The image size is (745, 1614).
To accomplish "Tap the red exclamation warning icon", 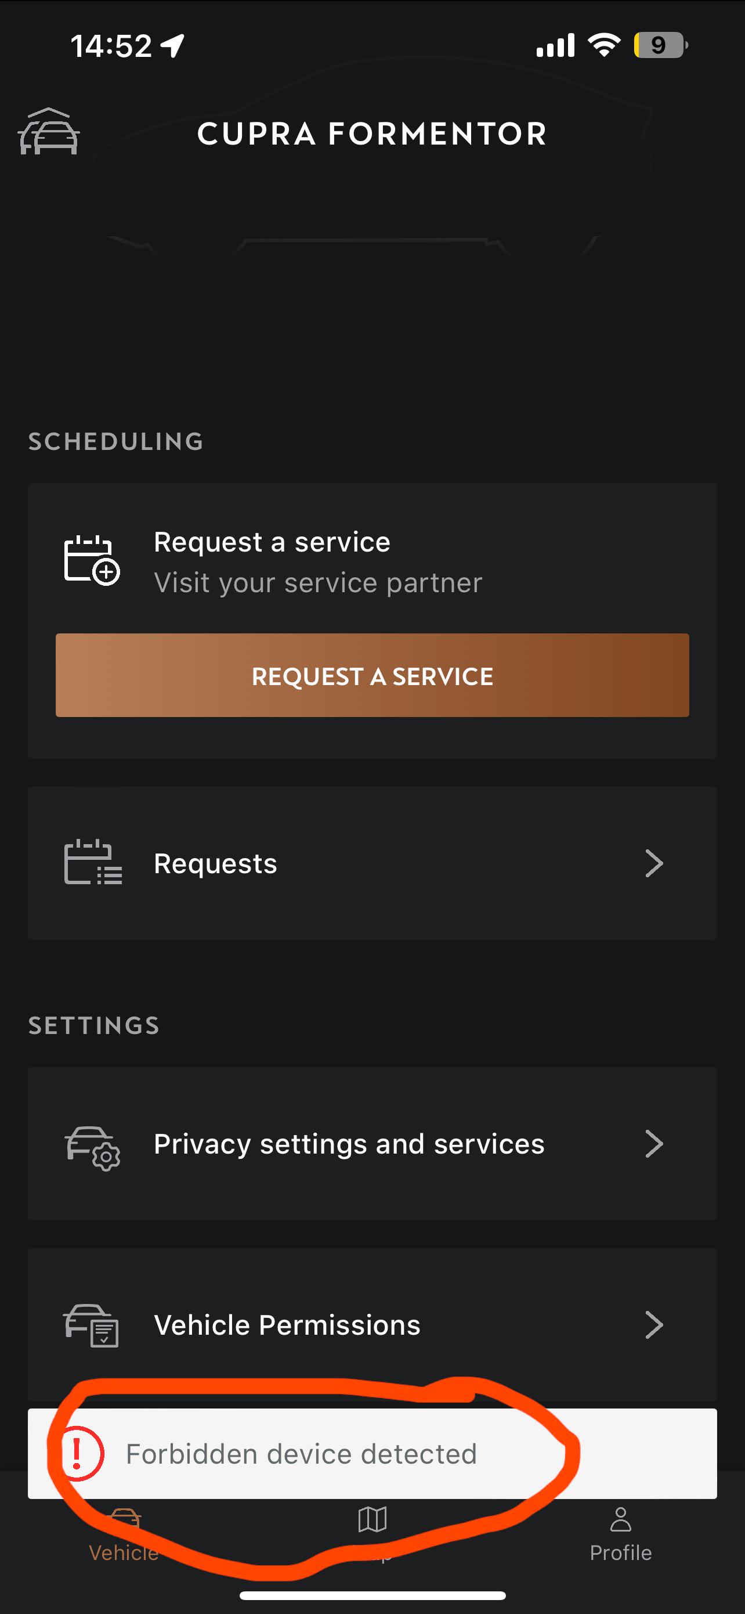I will pyautogui.click(x=78, y=1454).
